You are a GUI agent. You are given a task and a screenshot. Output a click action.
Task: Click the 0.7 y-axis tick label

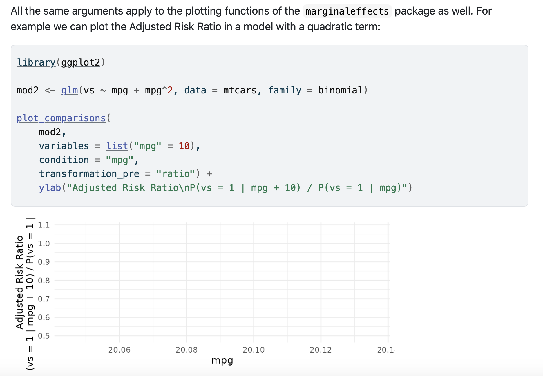click(44, 299)
